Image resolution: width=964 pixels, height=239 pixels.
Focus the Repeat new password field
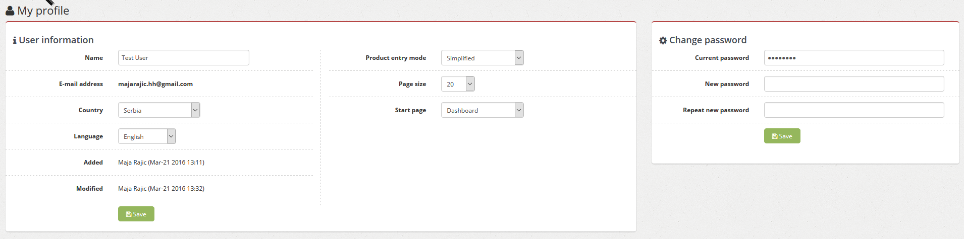(x=854, y=110)
